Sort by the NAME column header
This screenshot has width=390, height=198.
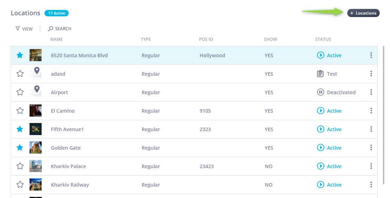pyautogui.click(x=57, y=39)
